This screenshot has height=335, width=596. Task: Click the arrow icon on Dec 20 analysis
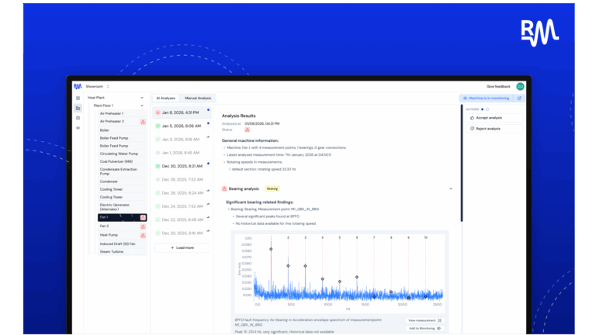[208, 231]
